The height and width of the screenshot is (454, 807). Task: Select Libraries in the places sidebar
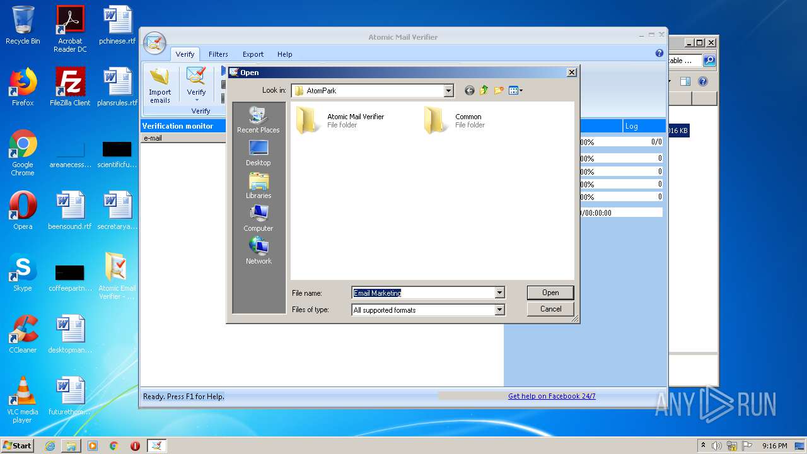click(258, 186)
